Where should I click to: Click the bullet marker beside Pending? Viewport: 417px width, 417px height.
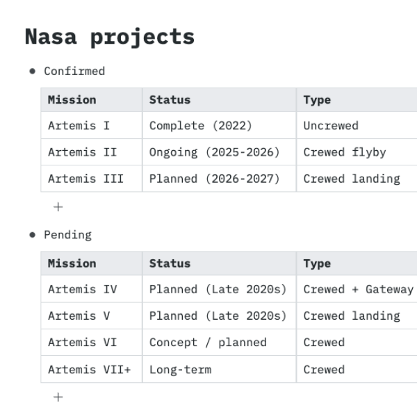tap(33, 235)
